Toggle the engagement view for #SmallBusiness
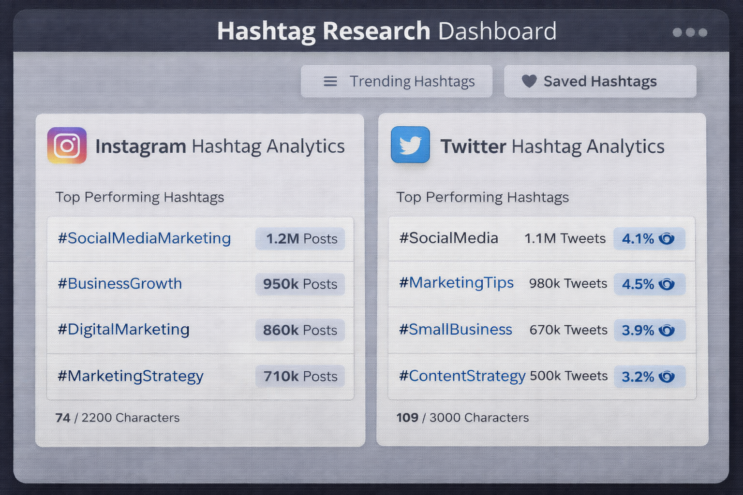 tap(667, 330)
